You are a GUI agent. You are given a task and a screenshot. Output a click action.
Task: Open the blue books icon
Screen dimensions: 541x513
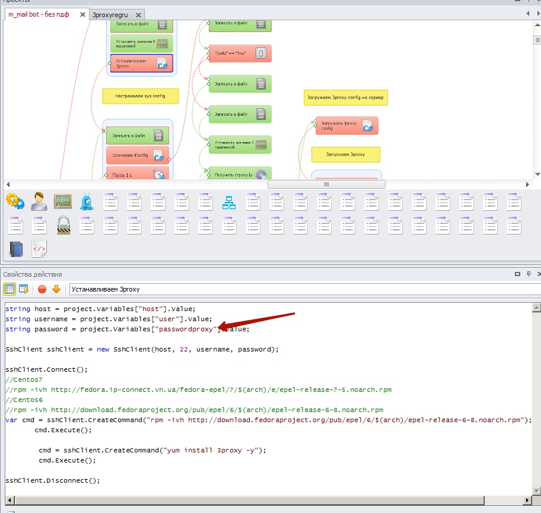pos(16,249)
